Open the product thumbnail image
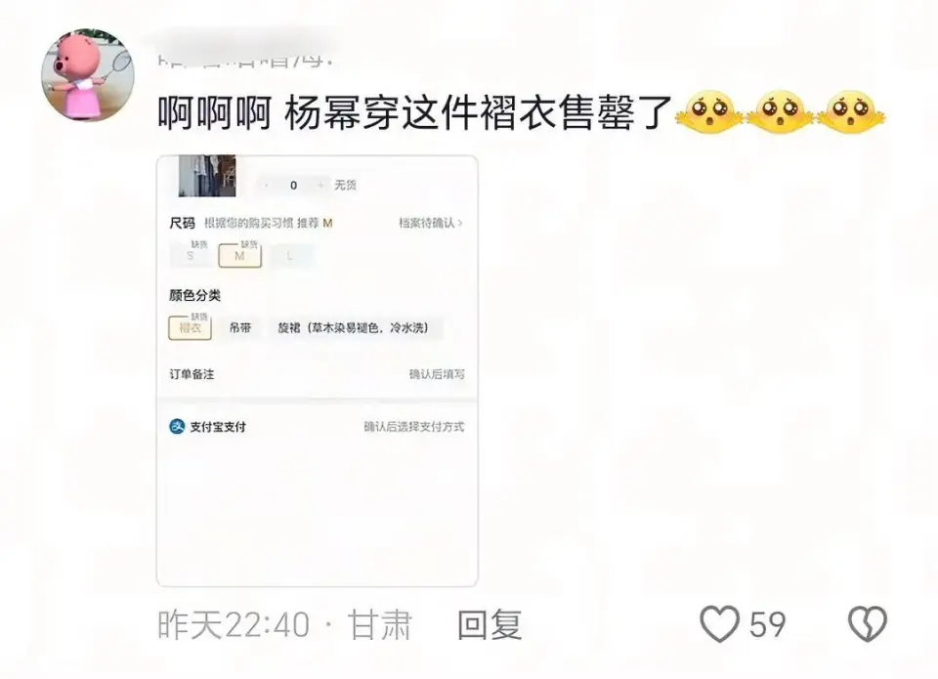The height and width of the screenshot is (679, 938). tap(207, 176)
